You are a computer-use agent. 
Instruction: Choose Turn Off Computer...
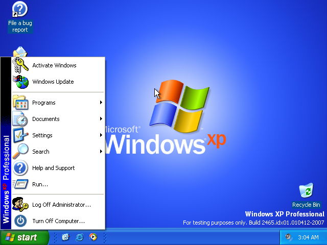pos(58,221)
